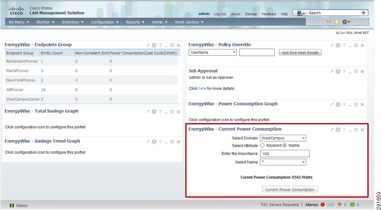The height and width of the screenshot is (210, 381).
Task: Open the Policy Override configuration gear
Action: 338,45
